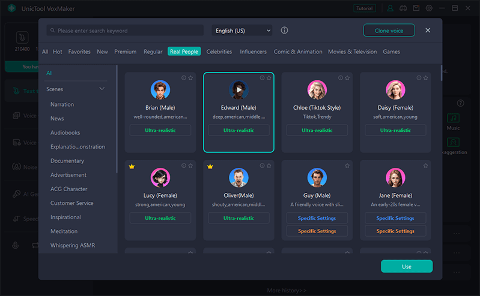
Task: Select Guy (Male) avatar
Action: click(317, 177)
